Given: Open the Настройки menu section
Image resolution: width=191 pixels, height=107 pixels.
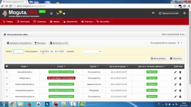Looking at the screenshot, I should click(103, 22).
